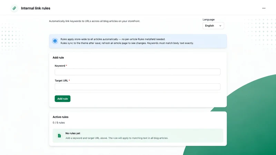276x155 pixels.
Task: Click the green document icon beside No rules yet
Action: [x=59, y=136]
